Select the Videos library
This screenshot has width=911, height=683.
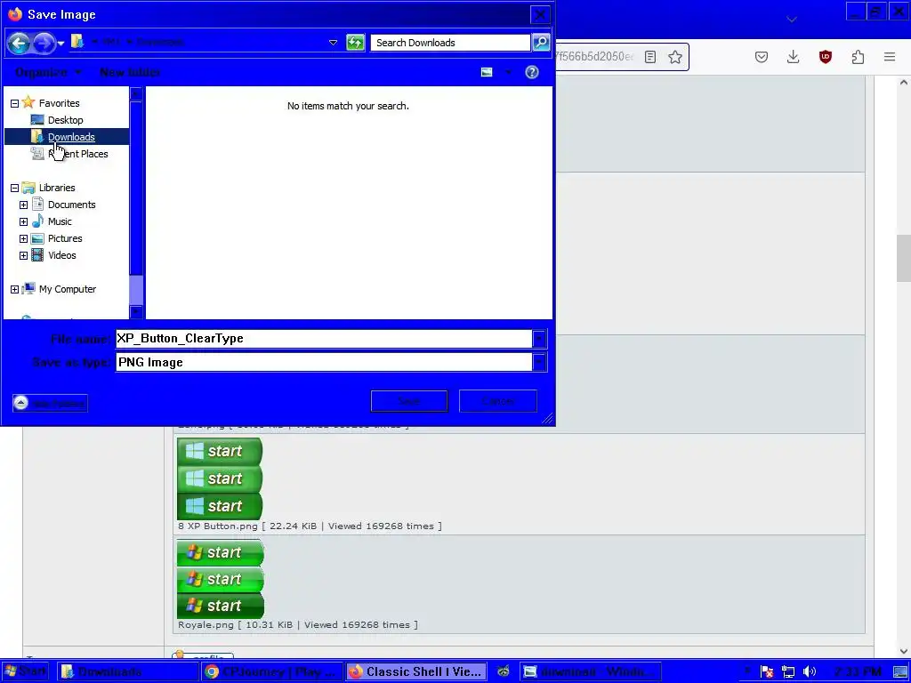[x=61, y=255]
